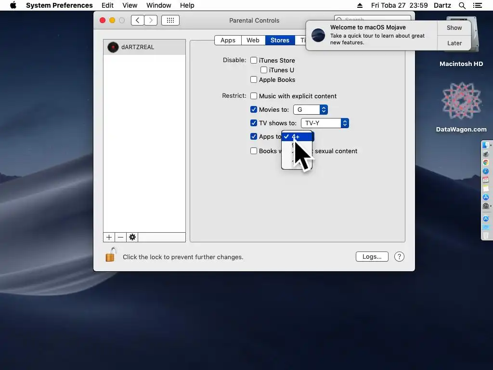
Task: Disable iTunes Store checkbox
Action: pos(254,60)
